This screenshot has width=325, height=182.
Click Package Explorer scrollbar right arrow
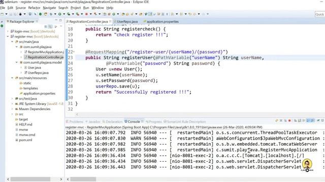[x=61, y=179]
